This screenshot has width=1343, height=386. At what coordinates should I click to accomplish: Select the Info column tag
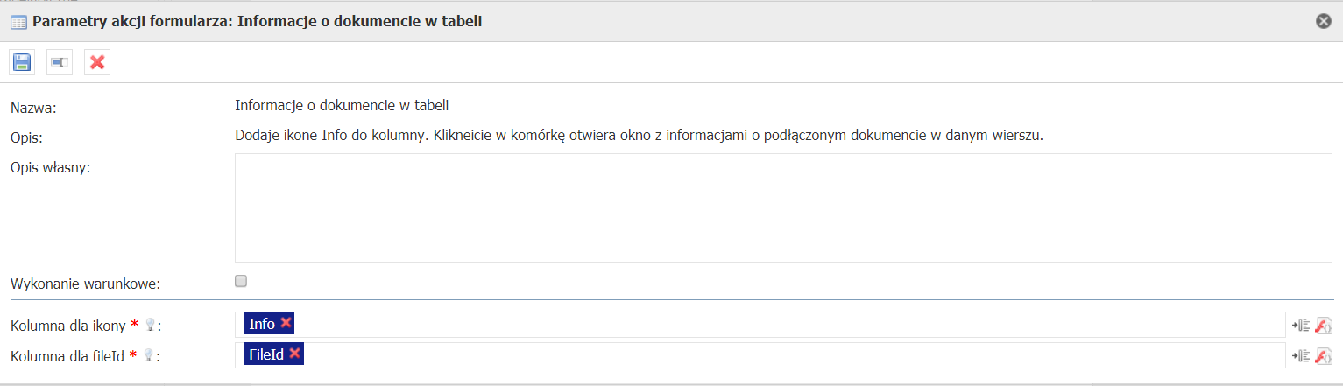click(x=262, y=324)
